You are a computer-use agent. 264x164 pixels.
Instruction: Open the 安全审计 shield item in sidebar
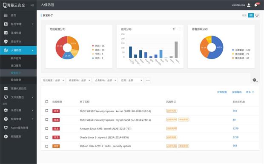coord(18,42)
